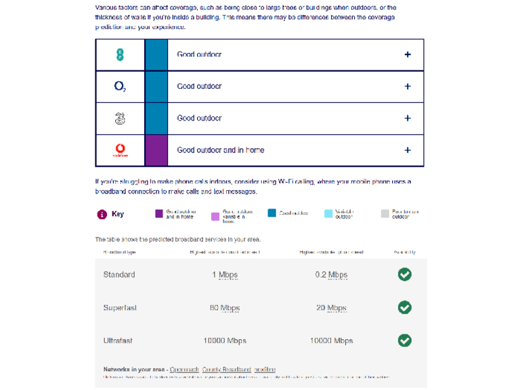Expand the EE coverage details row
This screenshot has width=520, height=390.
coord(407,55)
